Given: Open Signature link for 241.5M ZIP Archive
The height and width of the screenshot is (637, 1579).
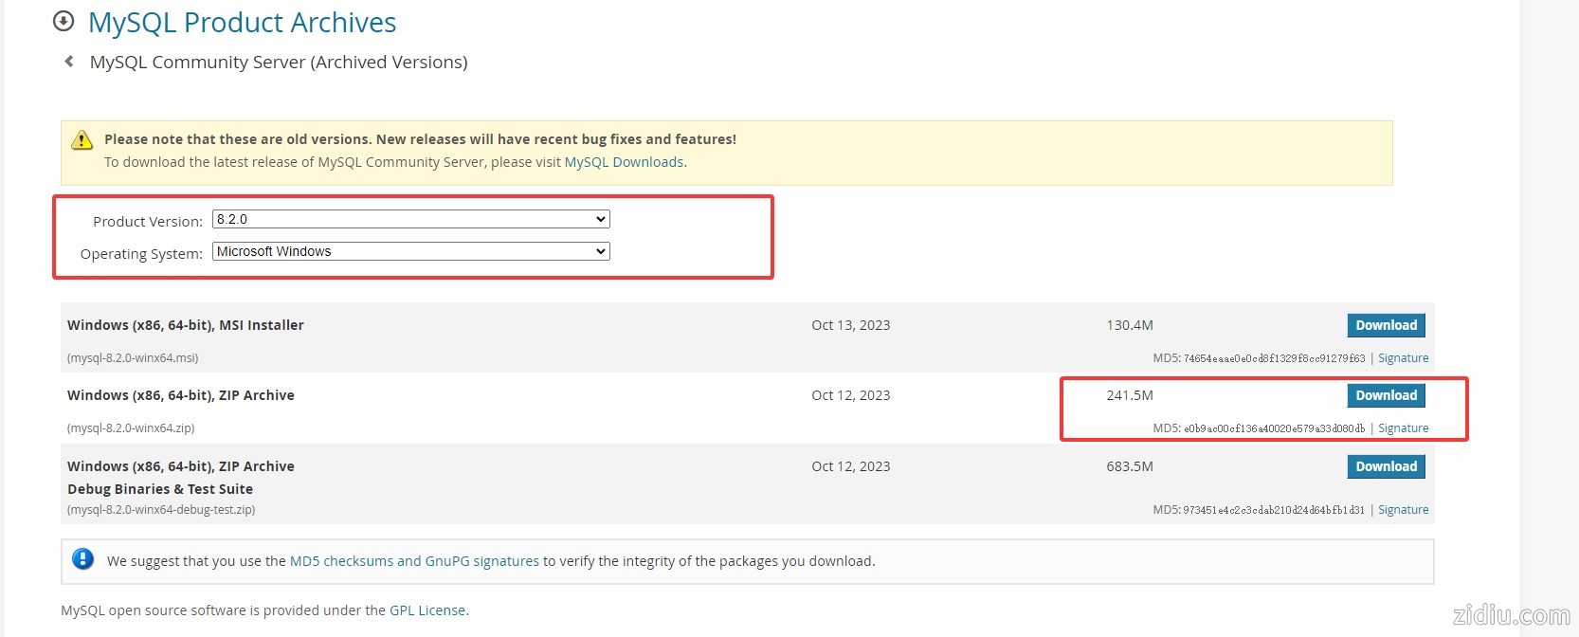Looking at the screenshot, I should [1403, 428].
